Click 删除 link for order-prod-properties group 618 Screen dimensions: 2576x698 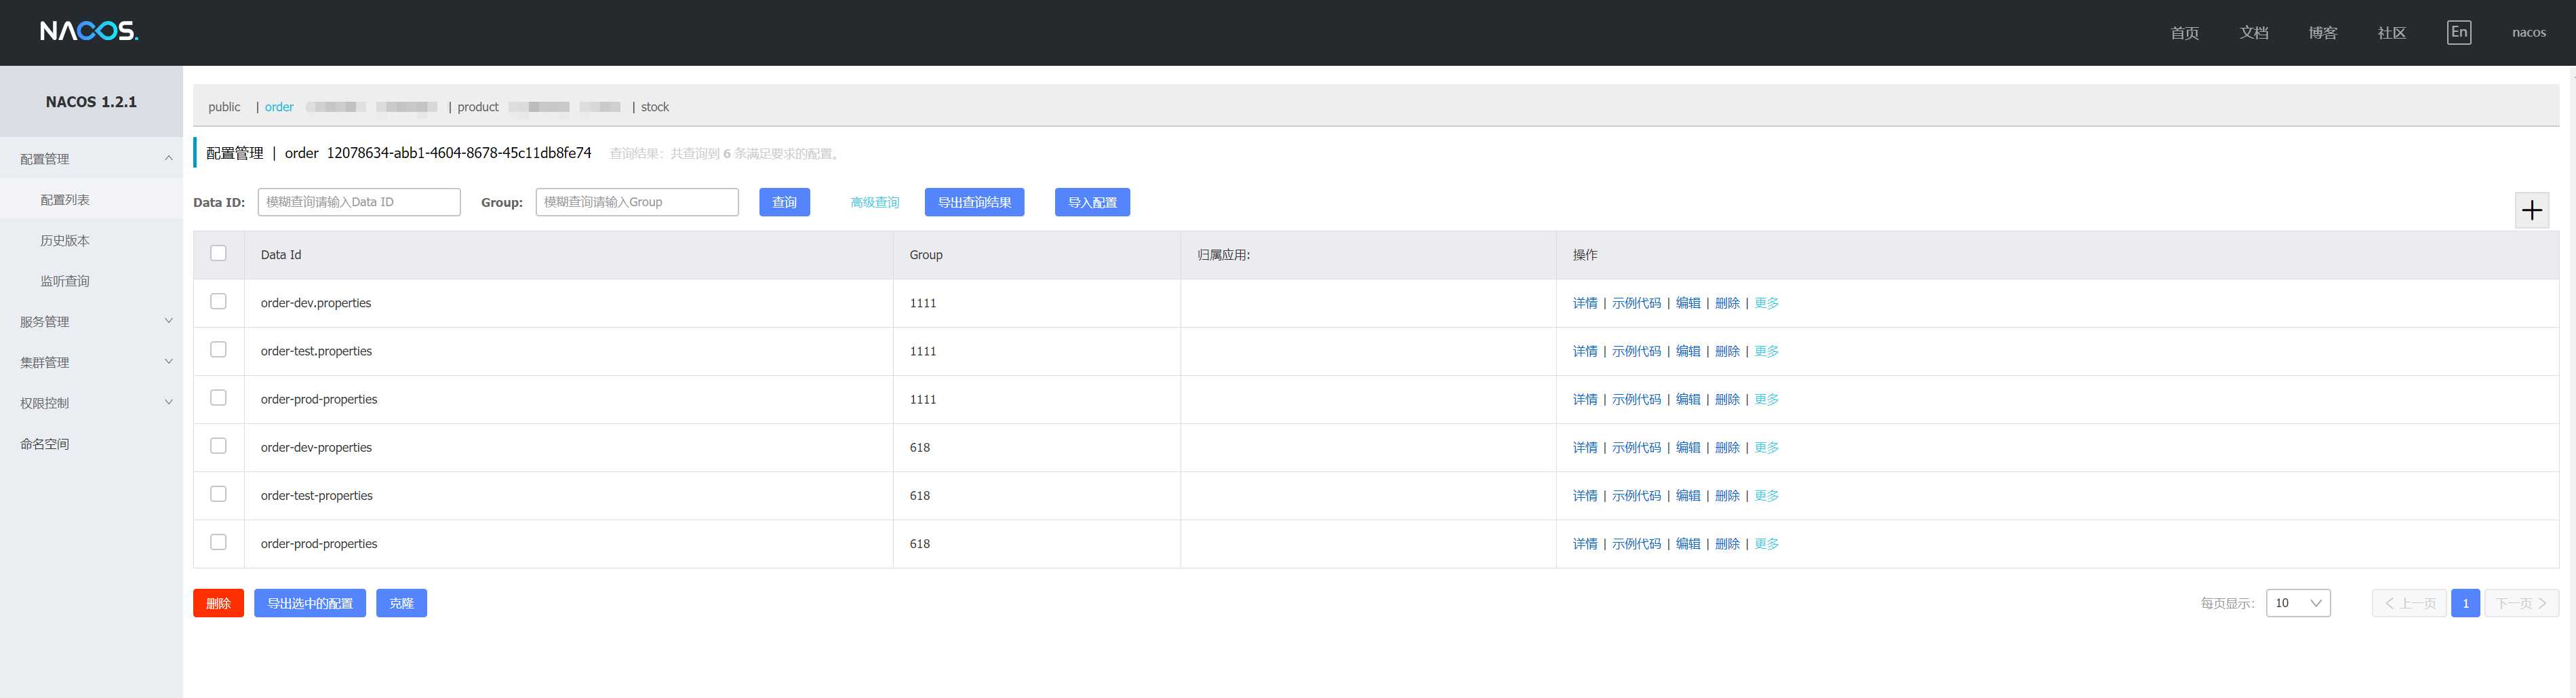pos(1727,544)
